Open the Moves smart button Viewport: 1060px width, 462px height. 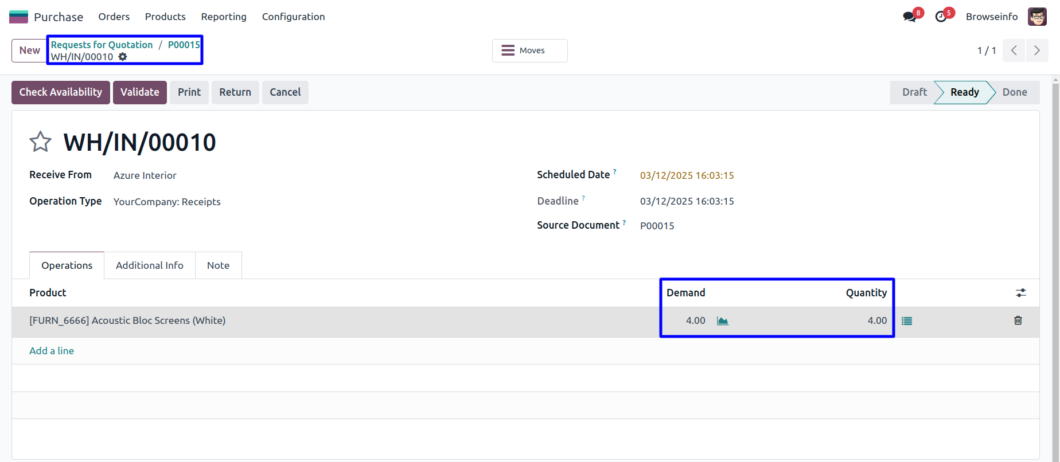point(529,50)
